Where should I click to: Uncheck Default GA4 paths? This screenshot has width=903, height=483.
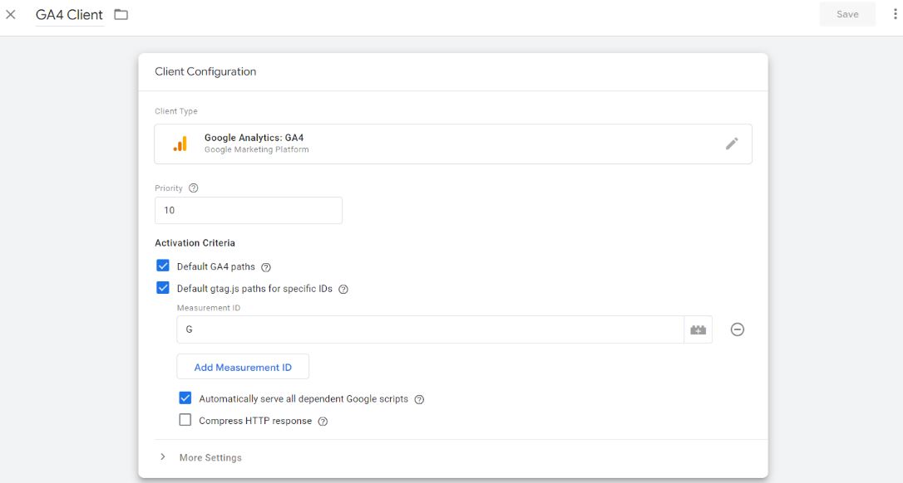click(x=161, y=266)
